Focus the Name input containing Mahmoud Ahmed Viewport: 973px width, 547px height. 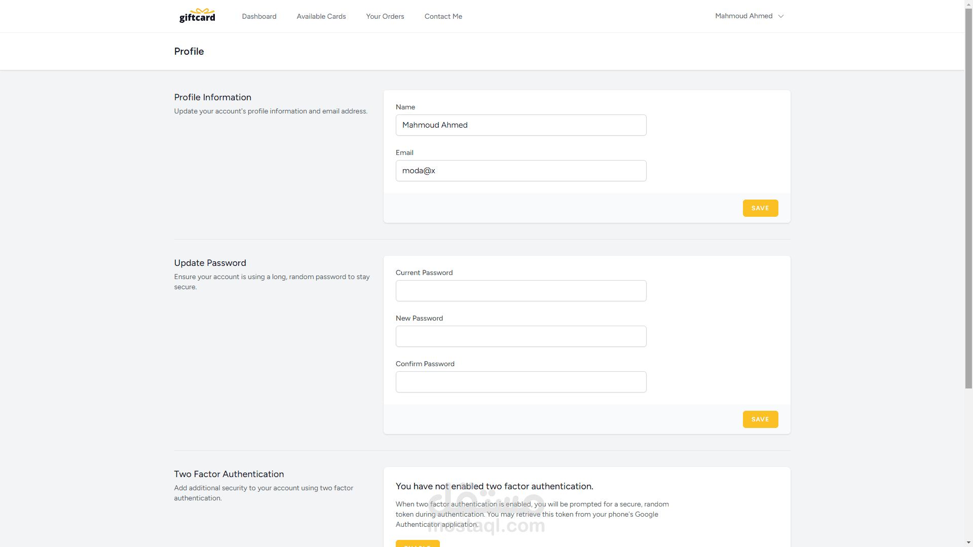click(520, 125)
